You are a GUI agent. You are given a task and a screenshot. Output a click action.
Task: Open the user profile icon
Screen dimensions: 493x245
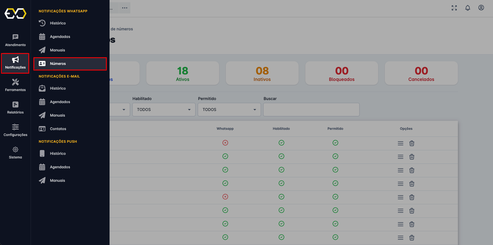pos(481,8)
